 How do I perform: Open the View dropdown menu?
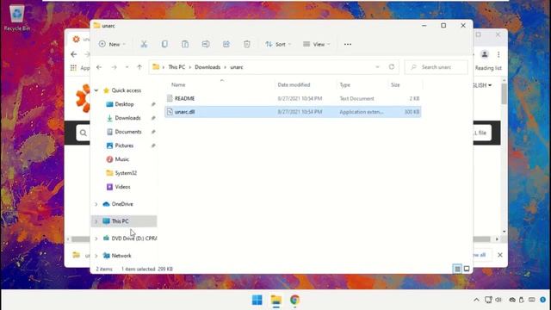click(x=317, y=44)
